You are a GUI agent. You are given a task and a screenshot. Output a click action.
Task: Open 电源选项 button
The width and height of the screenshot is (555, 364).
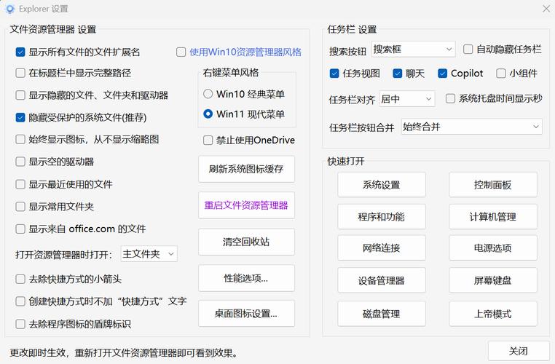pyautogui.click(x=493, y=248)
